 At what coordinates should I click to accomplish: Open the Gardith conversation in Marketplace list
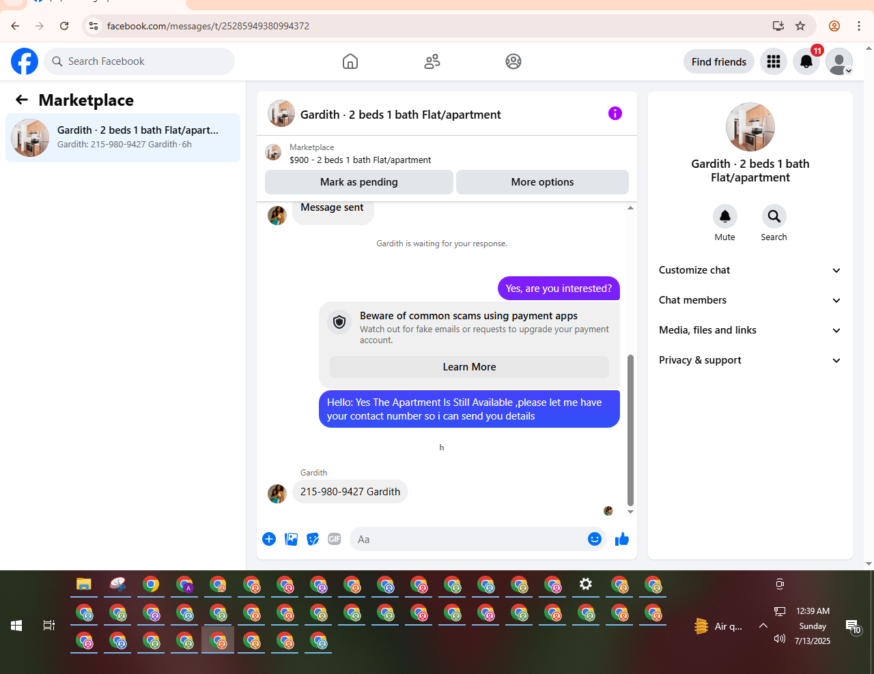click(123, 138)
